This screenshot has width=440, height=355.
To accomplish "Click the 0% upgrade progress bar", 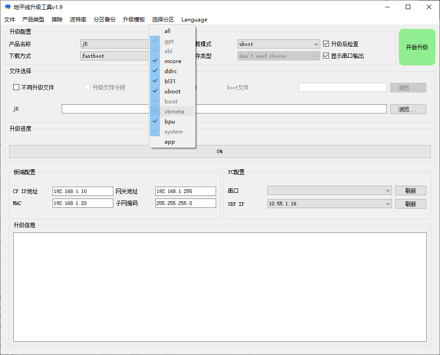I will pos(220,151).
